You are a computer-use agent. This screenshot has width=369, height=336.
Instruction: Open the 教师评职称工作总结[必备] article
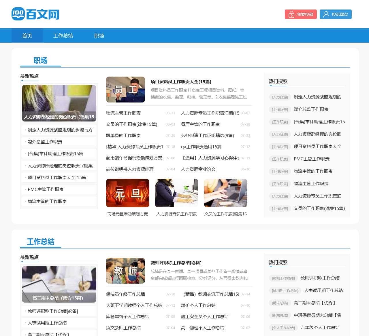(x=176, y=263)
